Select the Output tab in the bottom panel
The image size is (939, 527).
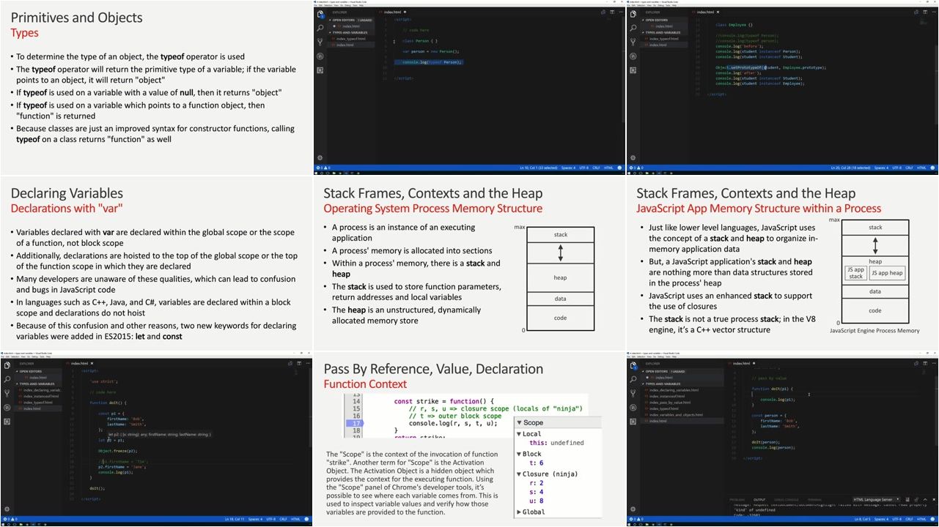pos(759,500)
